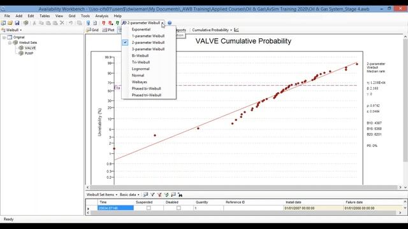
Task: Toggle the Suspended checkbox in first row
Action: click(x=149, y=208)
